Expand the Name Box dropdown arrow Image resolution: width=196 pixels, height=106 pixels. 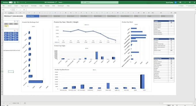[11, 10]
